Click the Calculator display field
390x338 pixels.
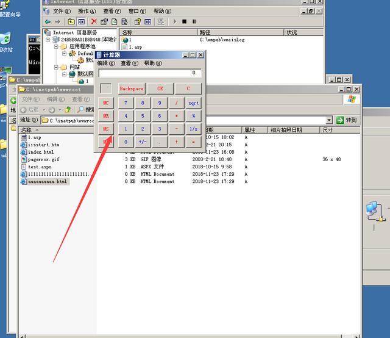click(x=149, y=73)
